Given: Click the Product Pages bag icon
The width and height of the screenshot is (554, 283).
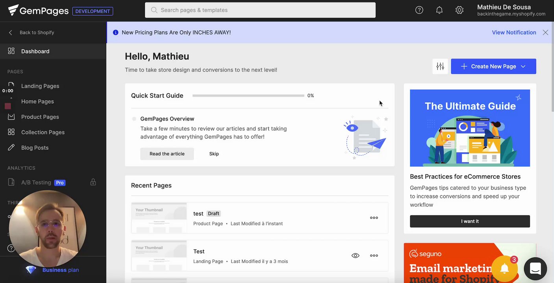Looking at the screenshot, I should point(11,117).
